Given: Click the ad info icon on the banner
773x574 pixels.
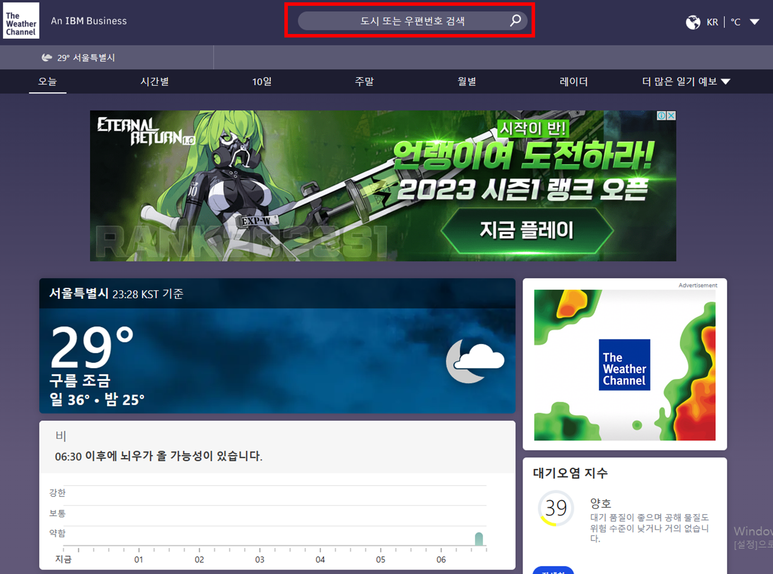Looking at the screenshot, I should point(662,116).
